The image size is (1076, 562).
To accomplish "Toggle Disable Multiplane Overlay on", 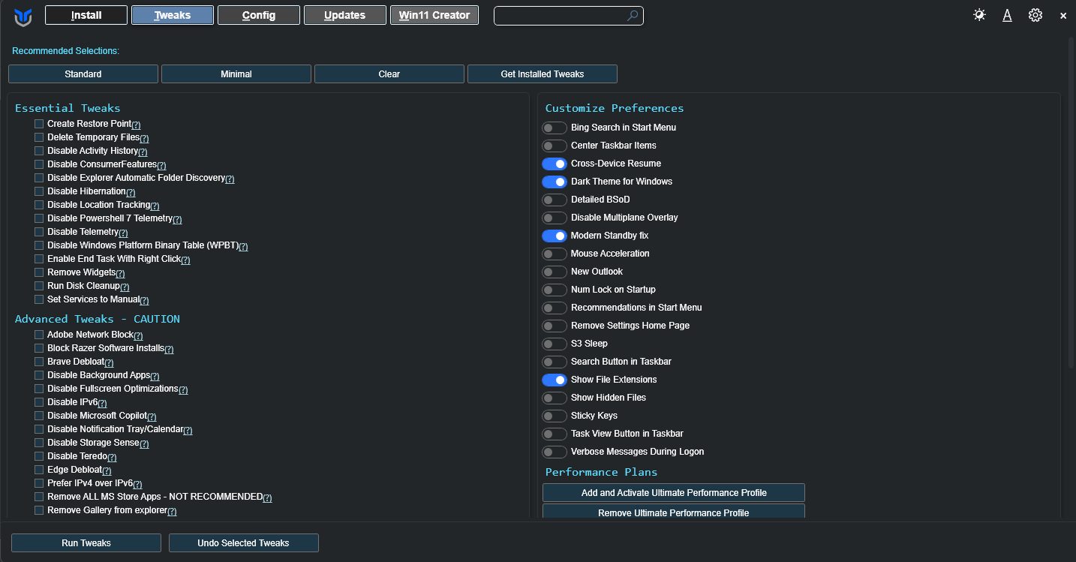I will (x=555, y=218).
